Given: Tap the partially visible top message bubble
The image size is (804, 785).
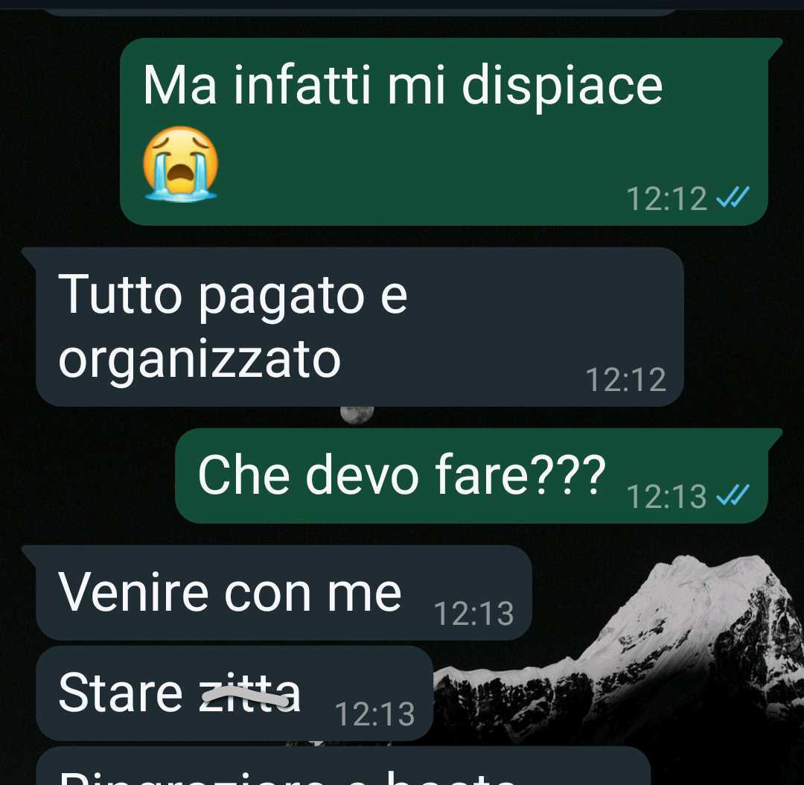Looking at the screenshot, I should pyautogui.click(x=359, y=7).
